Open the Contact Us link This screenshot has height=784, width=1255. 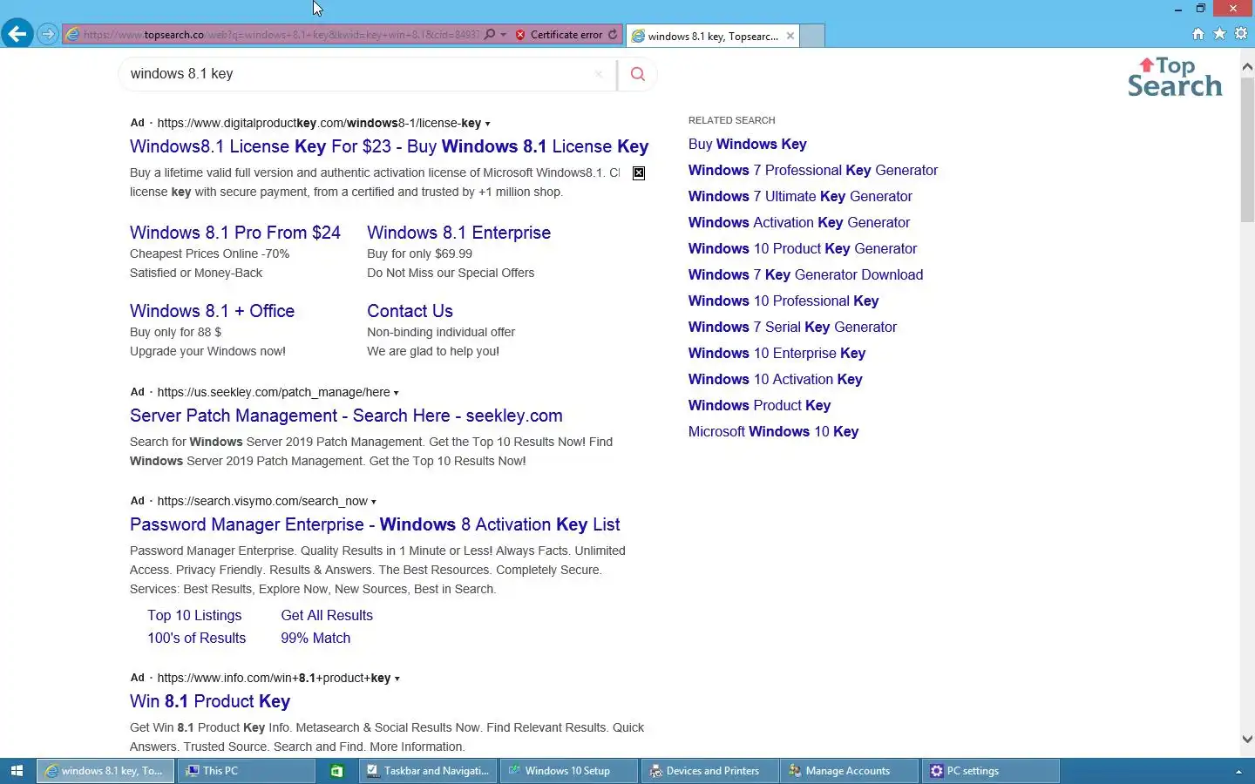[x=410, y=311]
